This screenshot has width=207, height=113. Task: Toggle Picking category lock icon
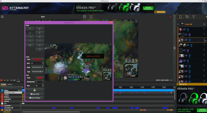pos(23,101)
